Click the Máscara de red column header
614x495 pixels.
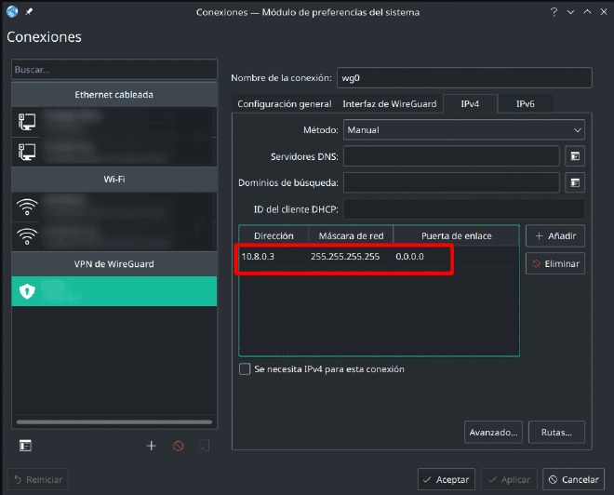(351, 235)
